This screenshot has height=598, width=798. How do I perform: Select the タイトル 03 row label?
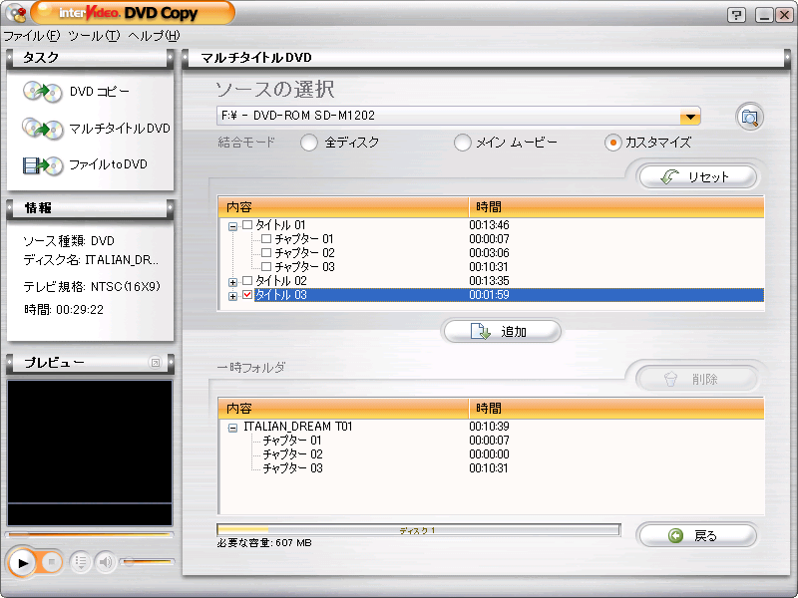281,295
